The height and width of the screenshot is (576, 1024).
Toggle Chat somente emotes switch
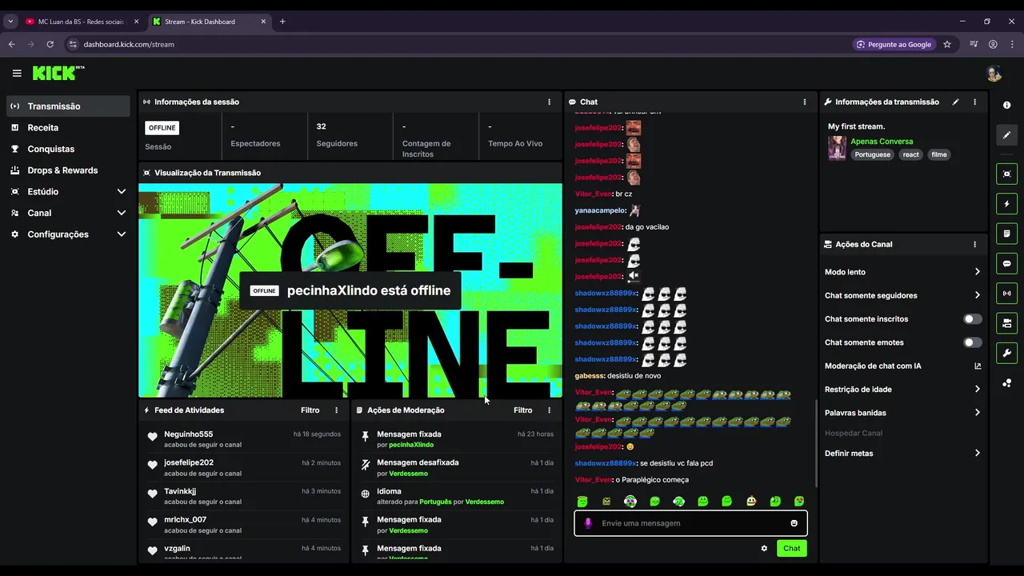972,342
